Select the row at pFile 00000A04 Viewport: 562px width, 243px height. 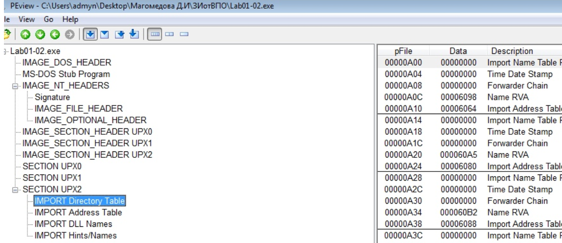point(470,74)
